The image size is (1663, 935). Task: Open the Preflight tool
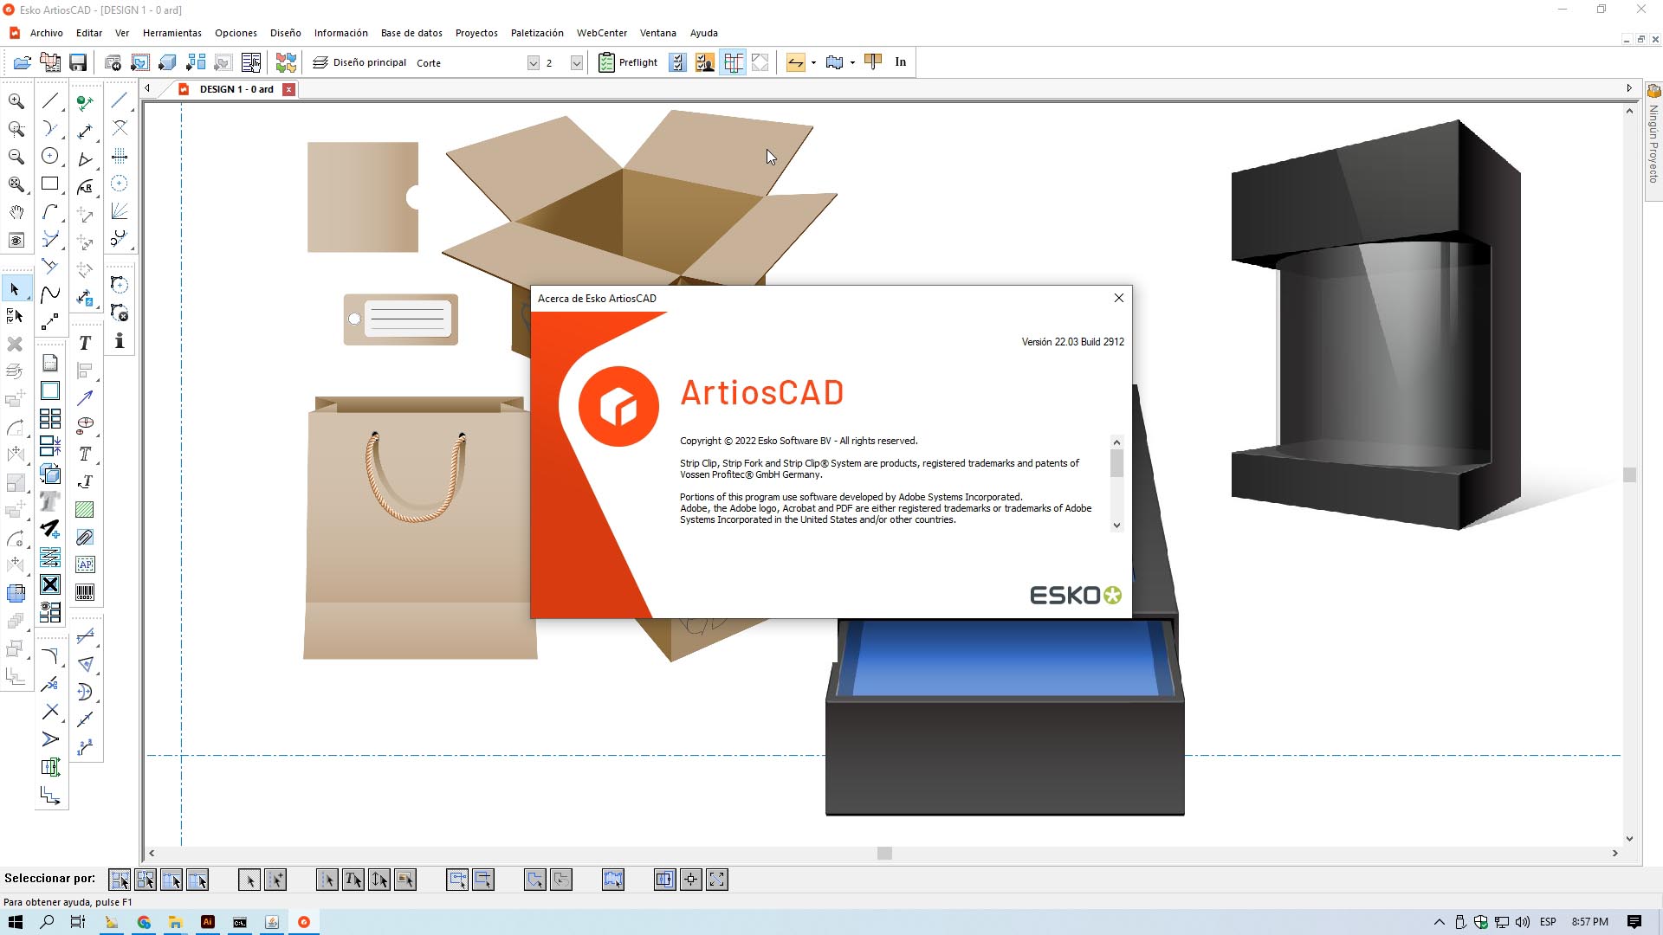(629, 62)
